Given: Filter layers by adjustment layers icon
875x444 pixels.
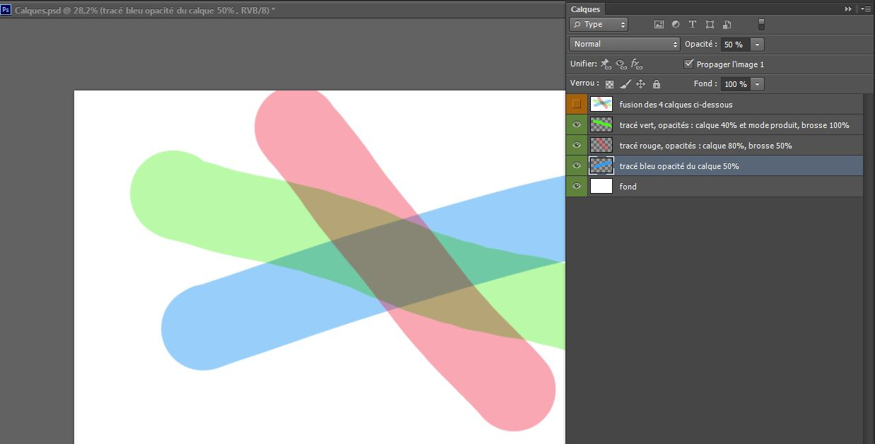Looking at the screenshot, I should click(x=676, y=24).
